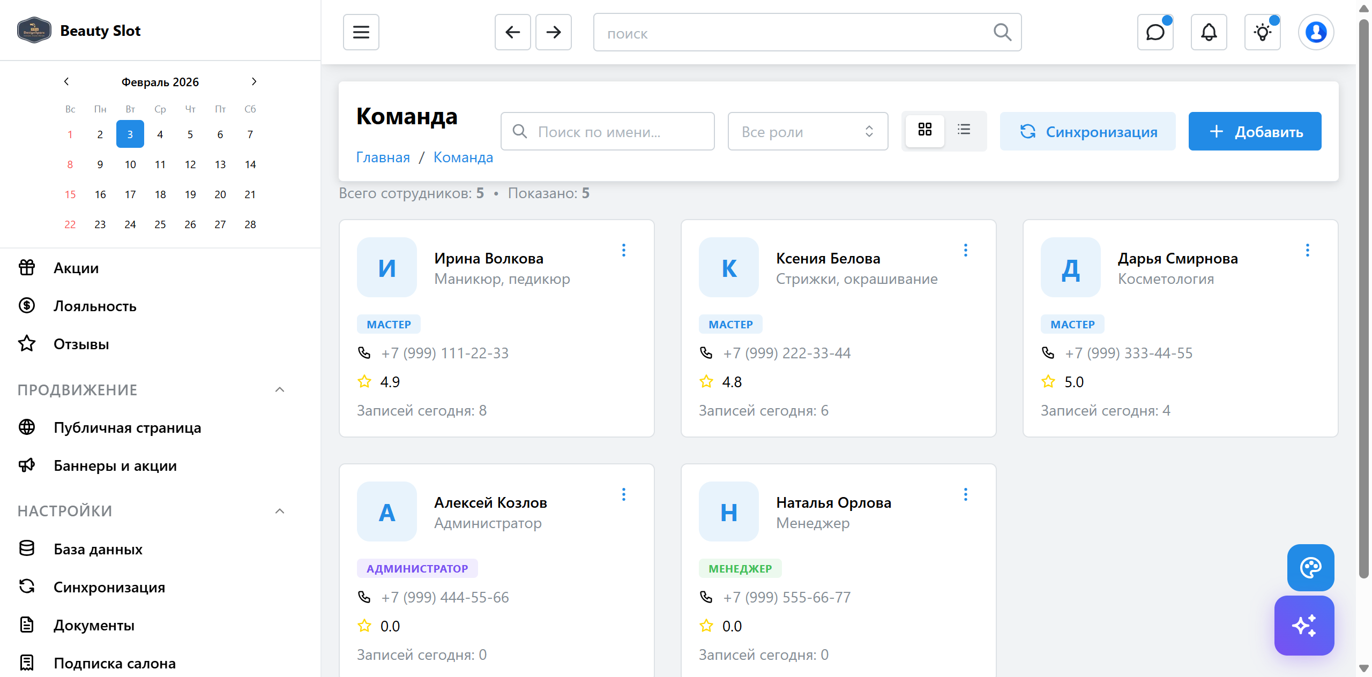This screenshot has height=677, width=1372.
Task: Open the AI sparkle assistant button
Action: [1304, 626]
